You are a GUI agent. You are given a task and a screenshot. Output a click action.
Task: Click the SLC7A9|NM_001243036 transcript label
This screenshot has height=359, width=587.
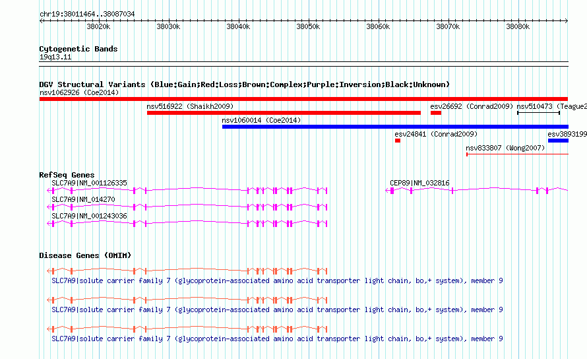click(x=89, y=216)
